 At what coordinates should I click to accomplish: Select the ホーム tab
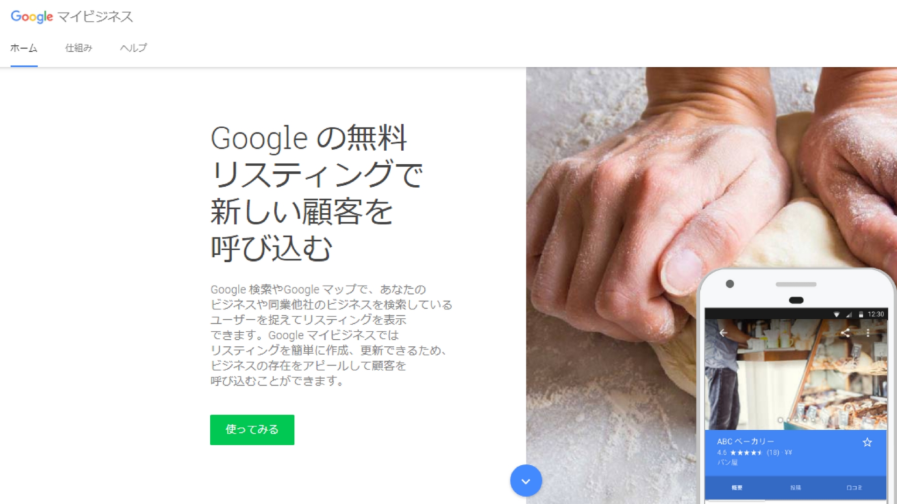point(24,48)
